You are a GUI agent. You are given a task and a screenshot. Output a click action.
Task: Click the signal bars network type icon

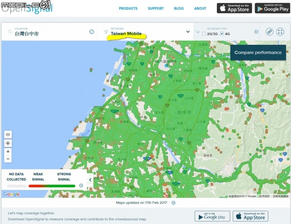(197, 31)
